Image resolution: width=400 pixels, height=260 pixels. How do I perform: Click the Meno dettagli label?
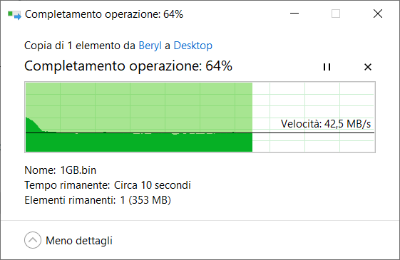point(79,241)
